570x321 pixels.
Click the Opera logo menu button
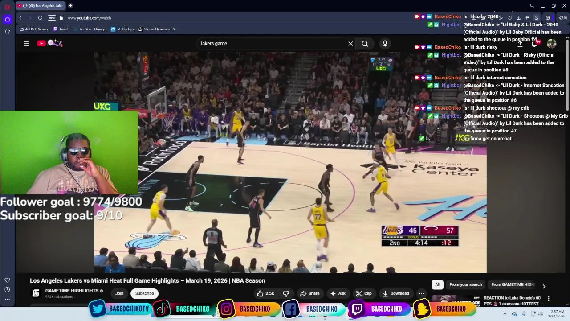7,7
